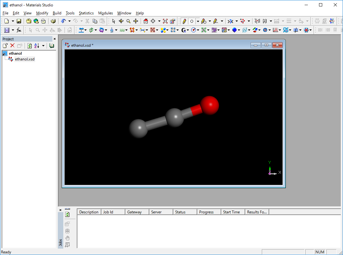Click the Undo arrow icon
The height and width of the screenshot is (255, 343).
[63, 21]
